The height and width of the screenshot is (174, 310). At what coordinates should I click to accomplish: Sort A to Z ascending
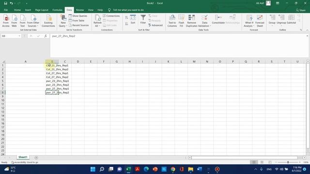coord(126,18)
